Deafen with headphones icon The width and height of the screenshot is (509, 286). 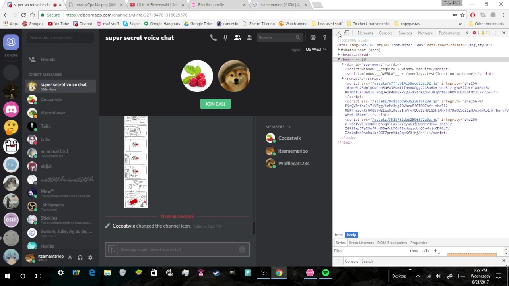coord(80,258)
